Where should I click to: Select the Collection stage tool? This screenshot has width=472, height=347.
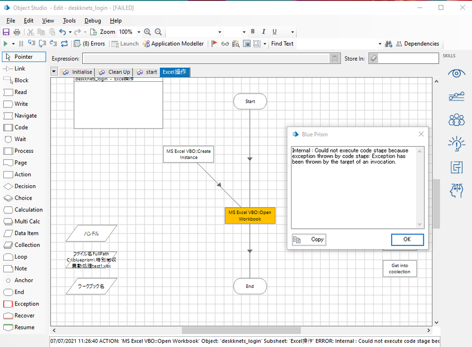coord(22,245)
